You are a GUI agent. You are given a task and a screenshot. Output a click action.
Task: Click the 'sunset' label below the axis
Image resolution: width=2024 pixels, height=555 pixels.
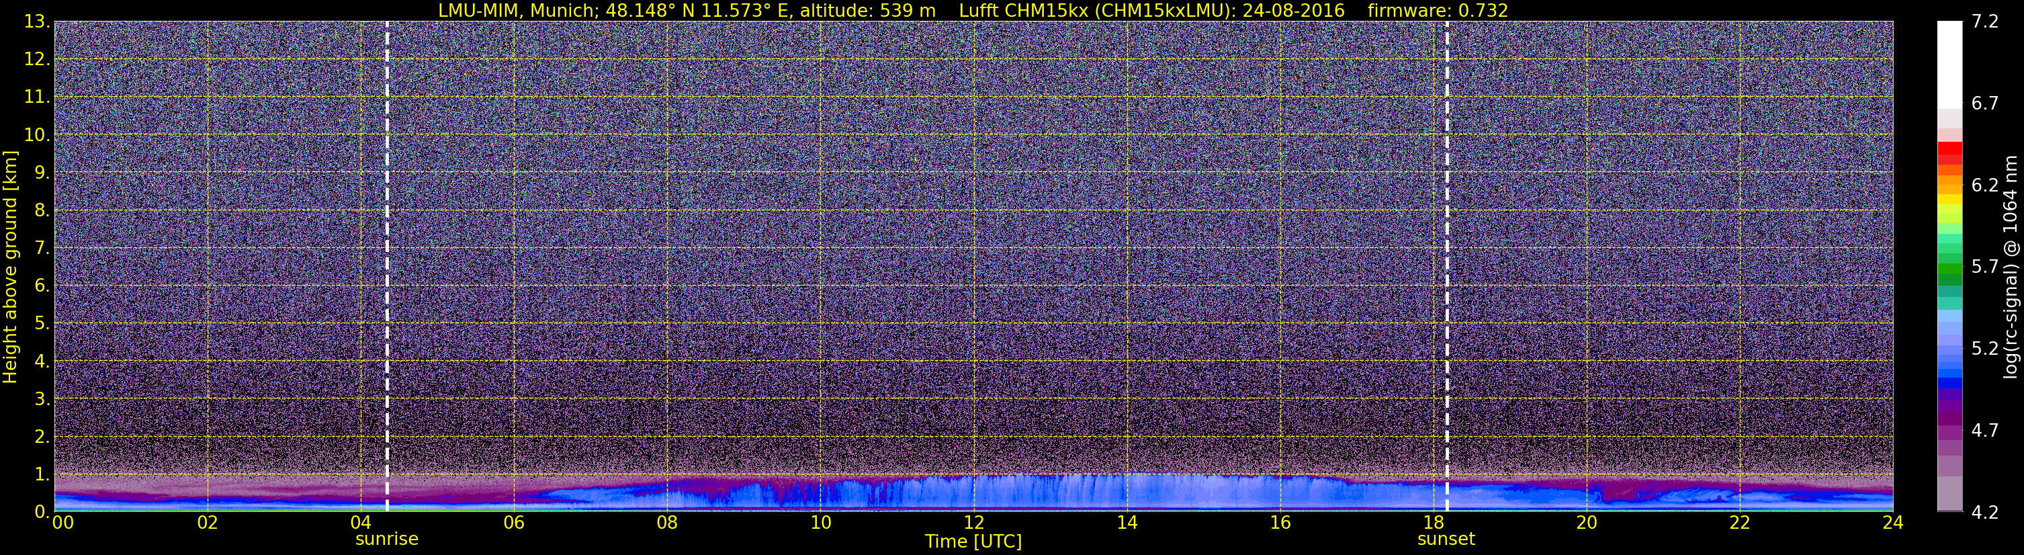1446,540
